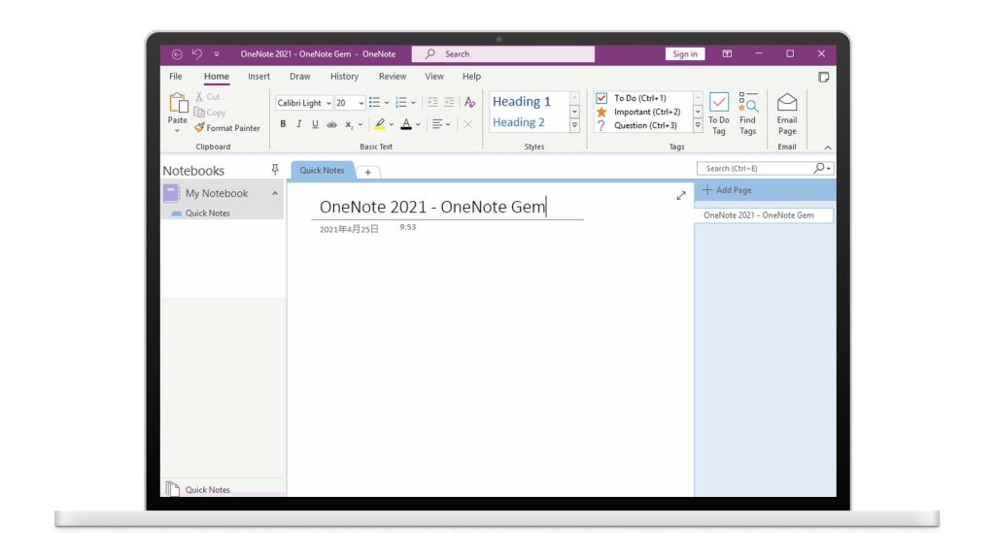This screenshot has width=995, height=559.
Task: Apply subscript formatting
Action: [x=350, y=123]
